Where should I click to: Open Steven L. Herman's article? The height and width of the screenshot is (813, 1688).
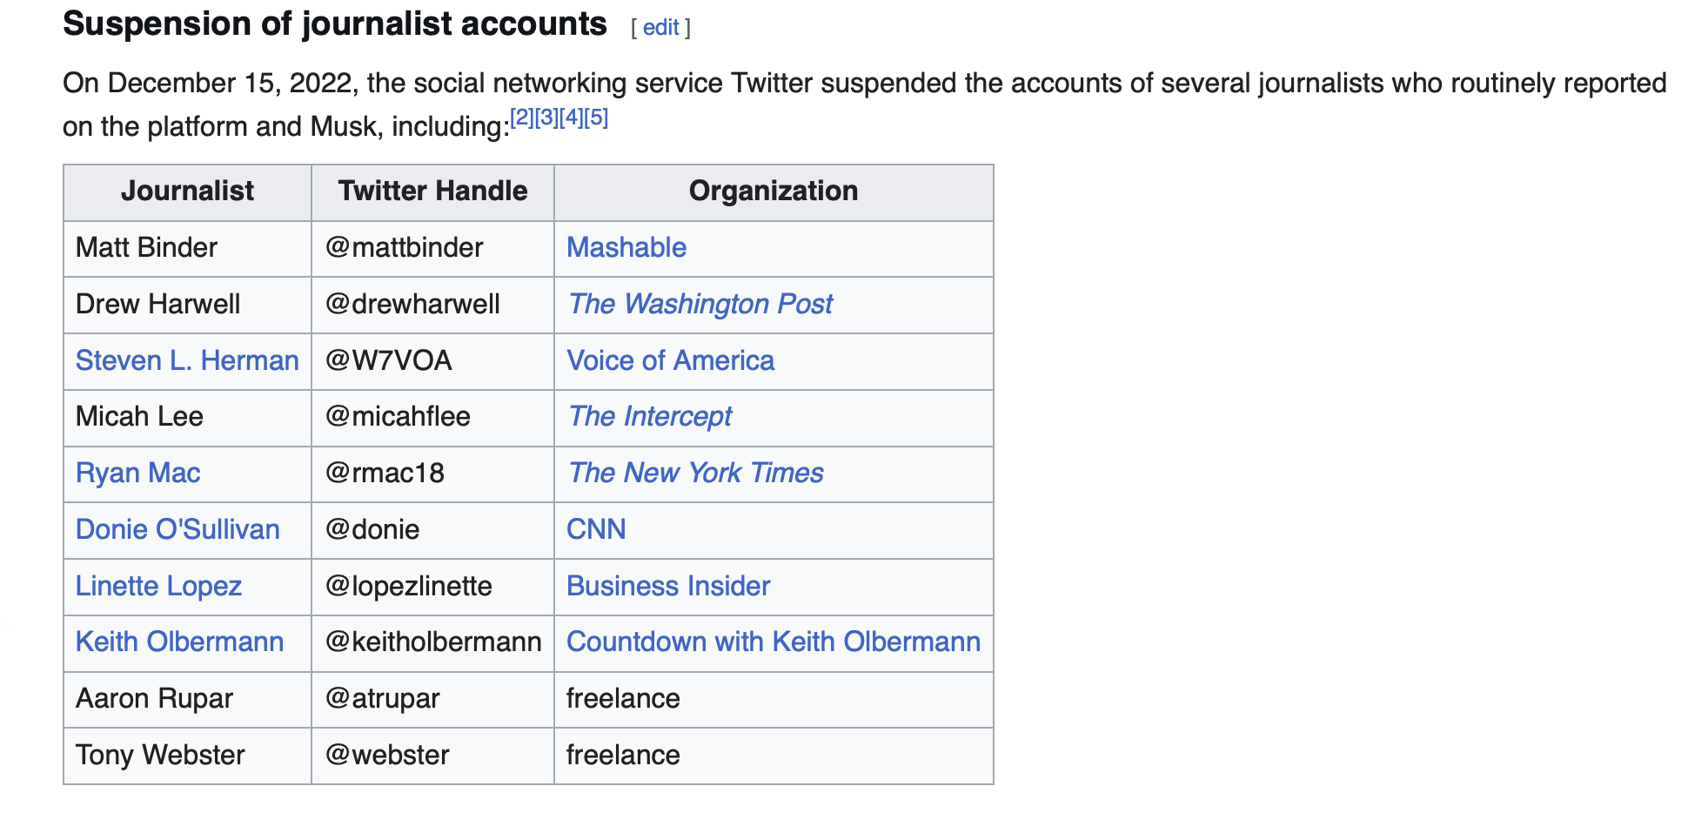tap(187, 360)
